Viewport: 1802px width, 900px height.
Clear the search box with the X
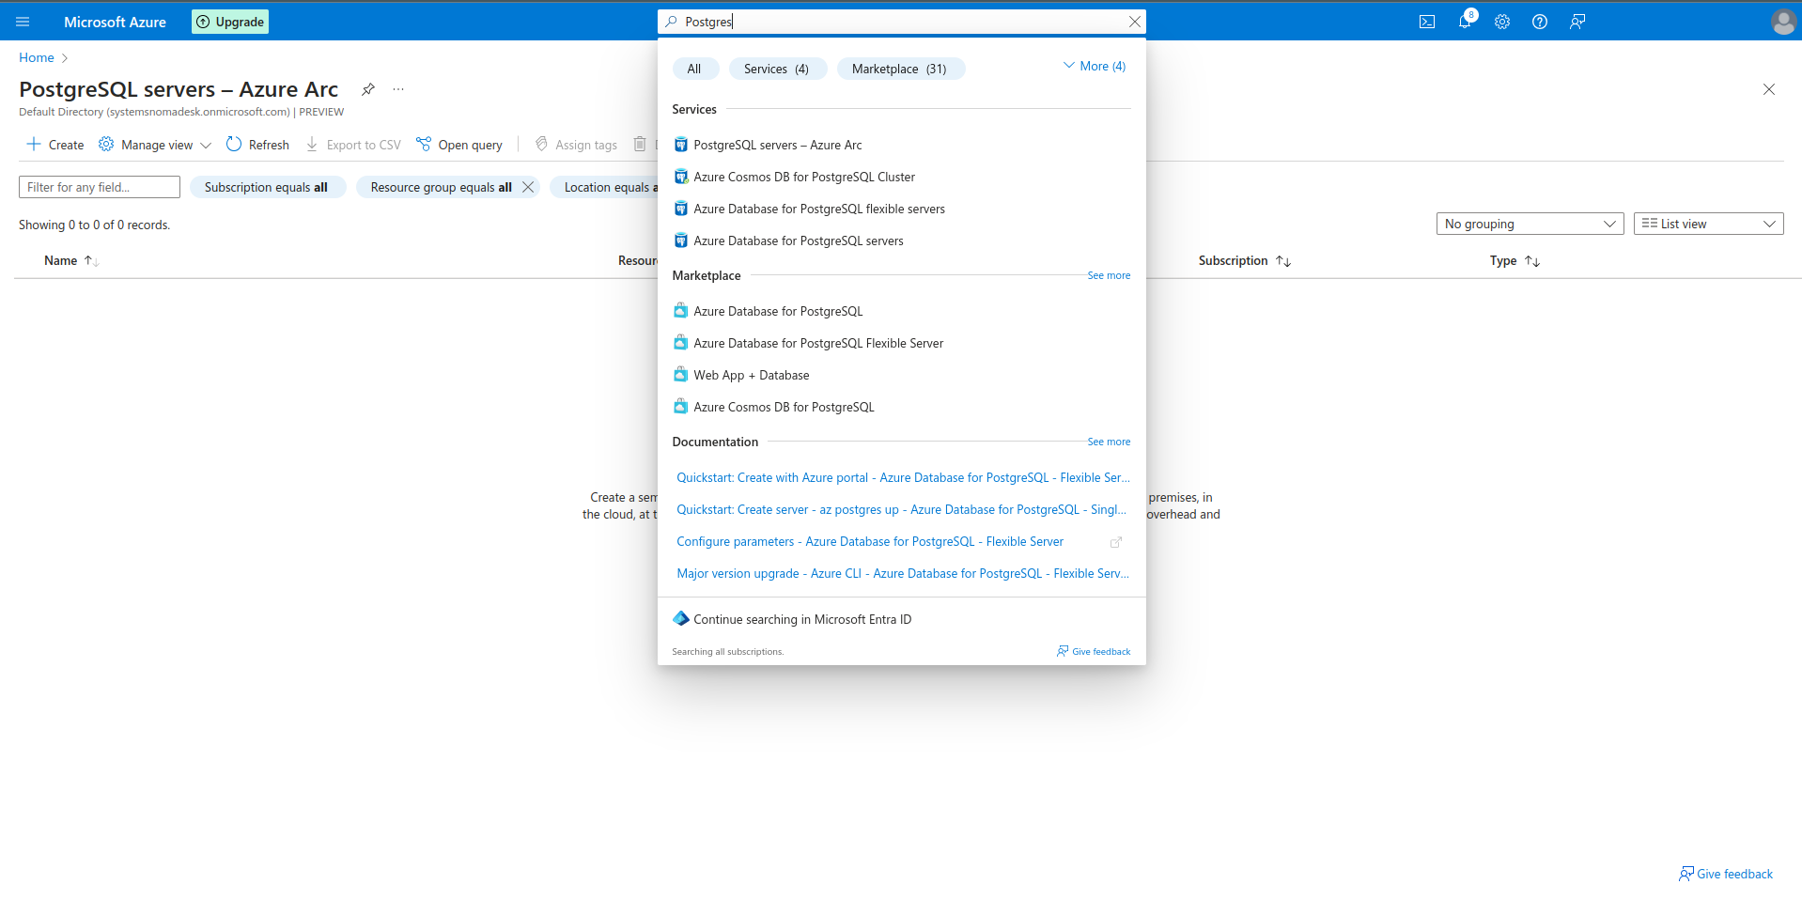(x=1134, y=22)
